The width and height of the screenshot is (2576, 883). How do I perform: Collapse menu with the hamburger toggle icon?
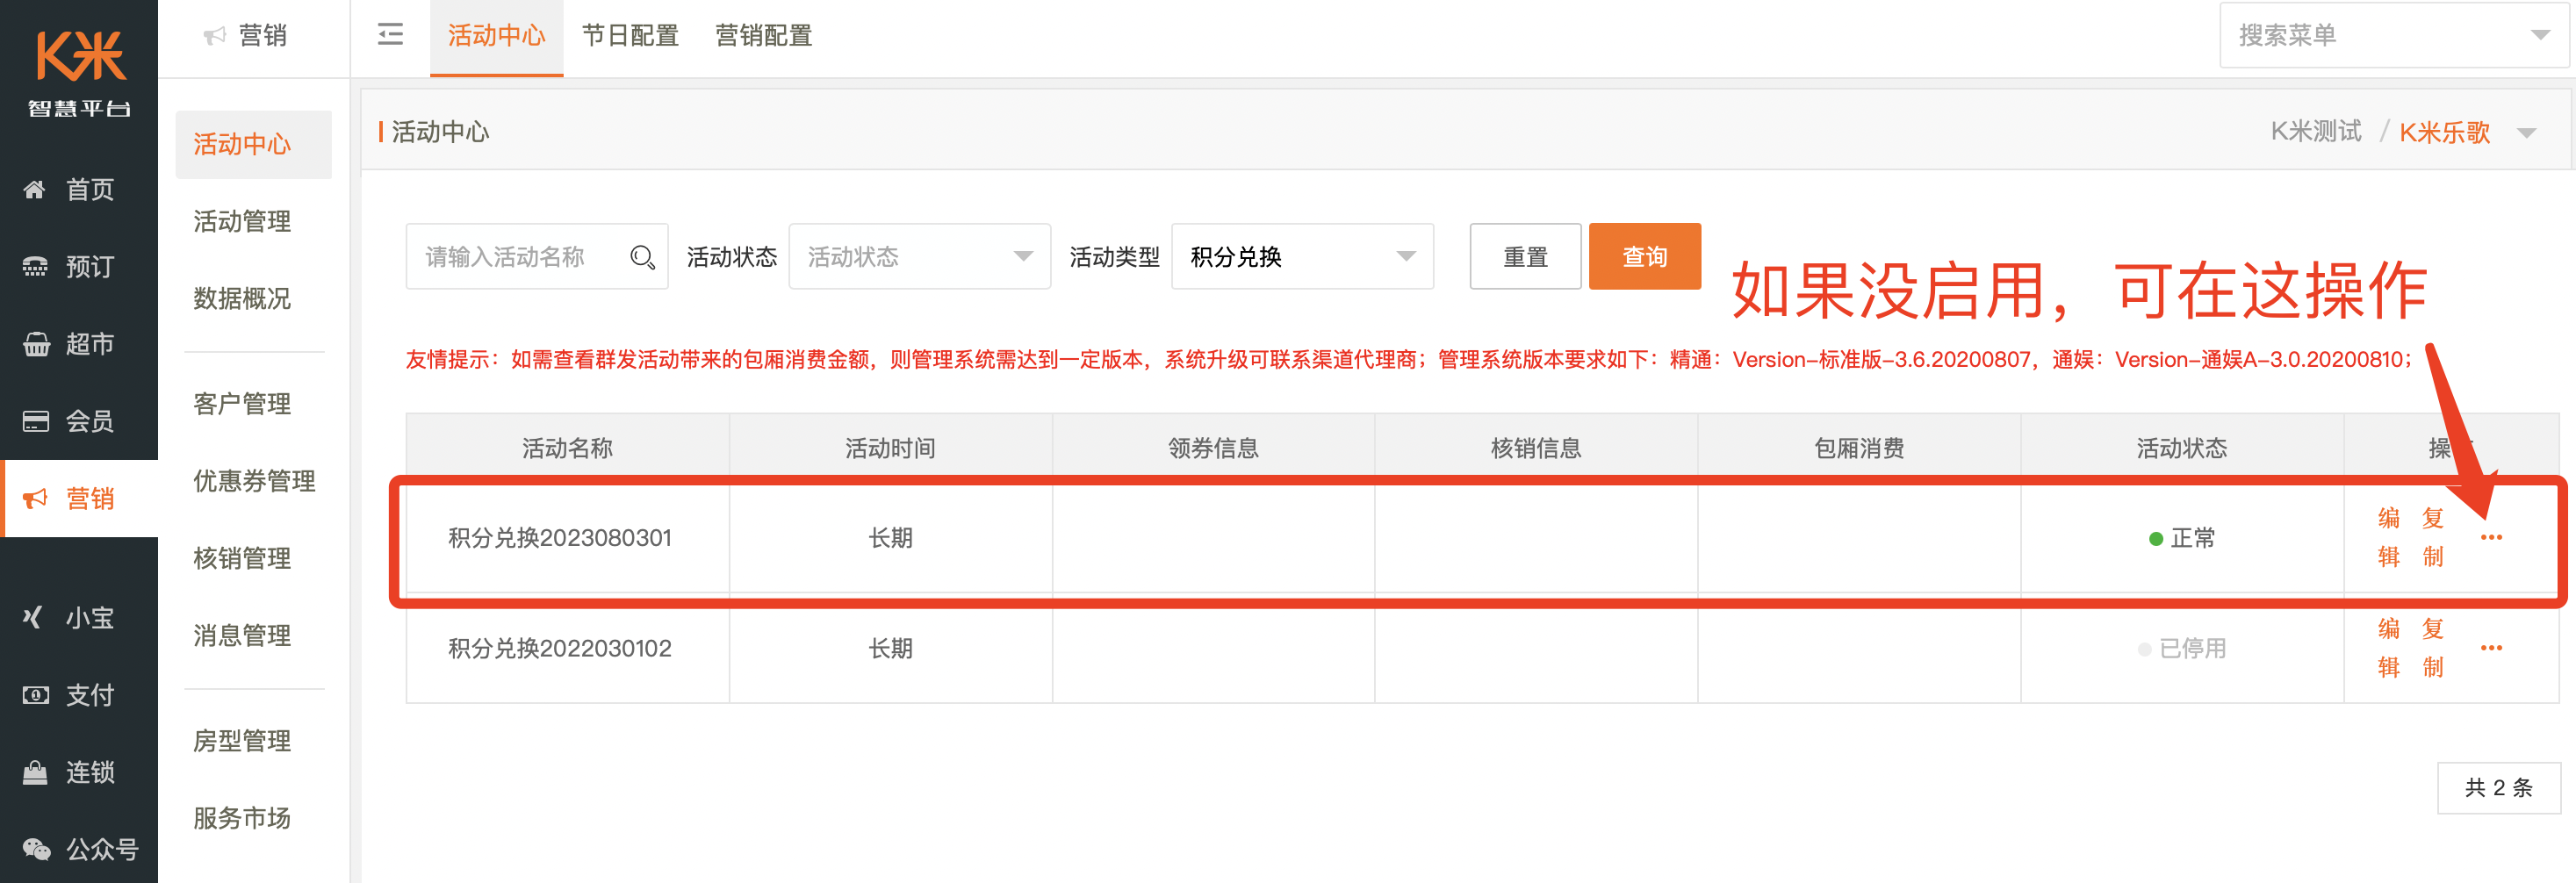(390, 35)
